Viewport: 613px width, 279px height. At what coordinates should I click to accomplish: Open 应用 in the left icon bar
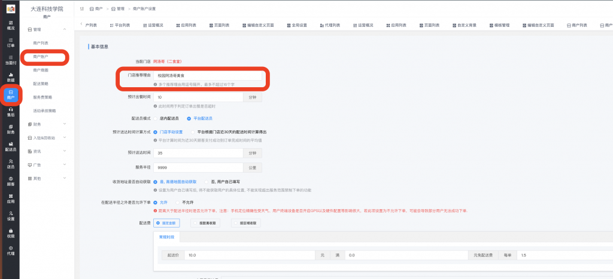tap(11, 198)
